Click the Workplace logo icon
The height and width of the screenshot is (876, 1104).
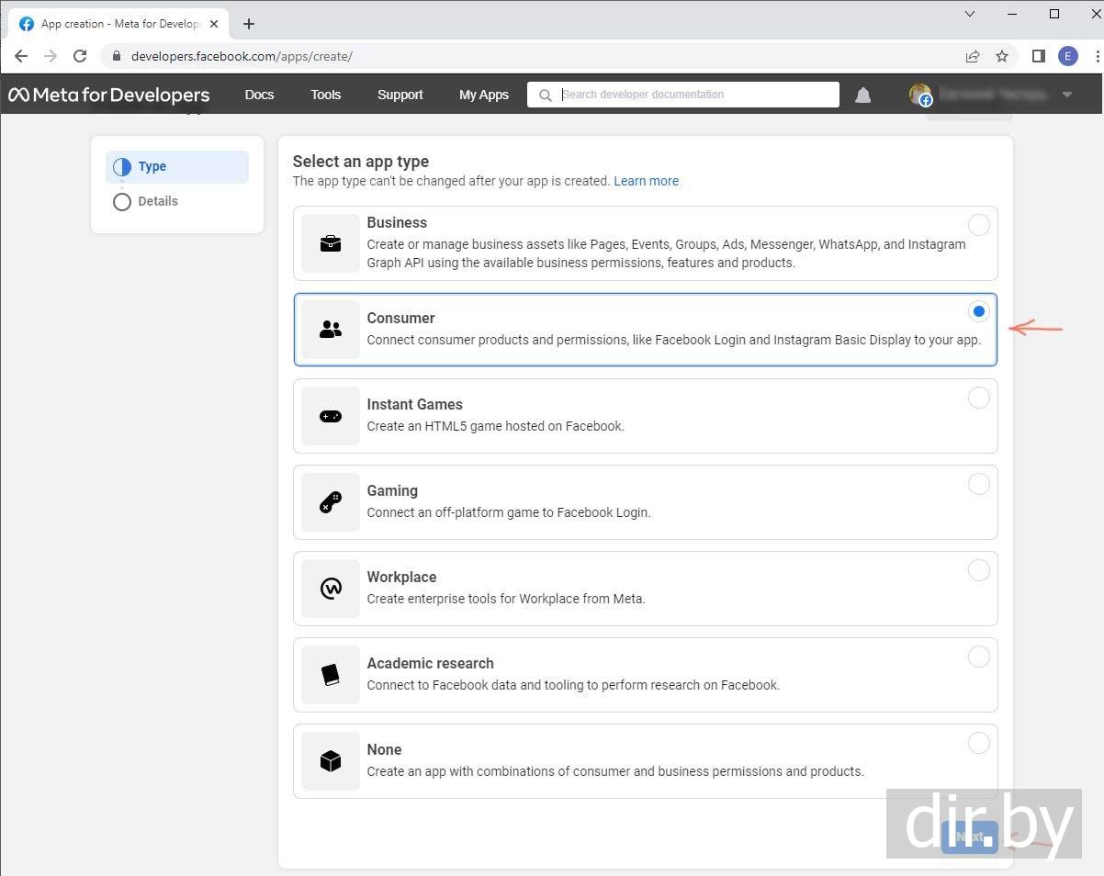tap(331, 589)
